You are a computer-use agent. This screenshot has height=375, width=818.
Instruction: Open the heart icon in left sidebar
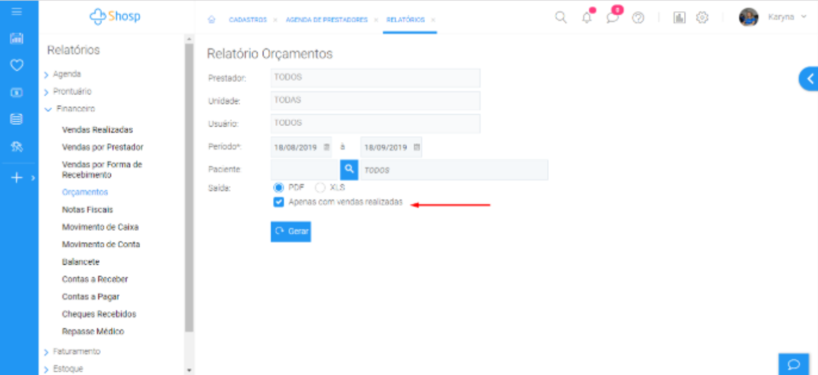(x=17, y=65)
